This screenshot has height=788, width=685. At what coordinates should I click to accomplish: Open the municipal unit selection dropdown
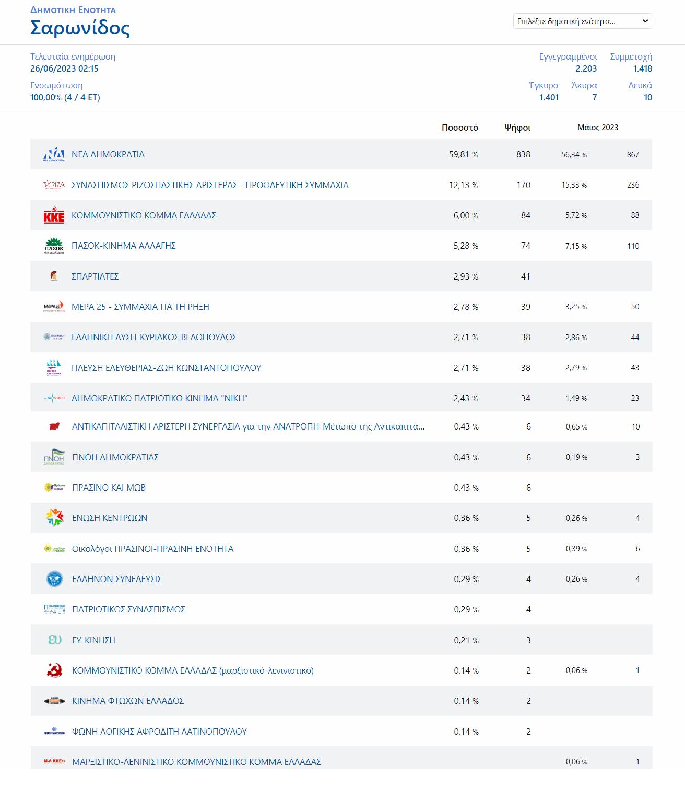pos(583,21)
